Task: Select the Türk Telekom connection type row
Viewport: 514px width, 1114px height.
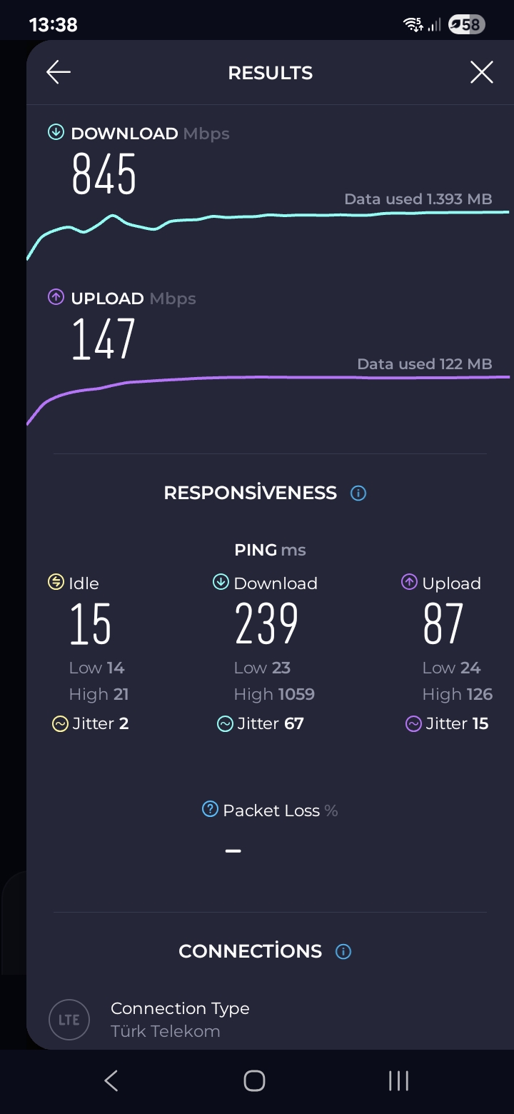Action: click(x=180, y=1020)
